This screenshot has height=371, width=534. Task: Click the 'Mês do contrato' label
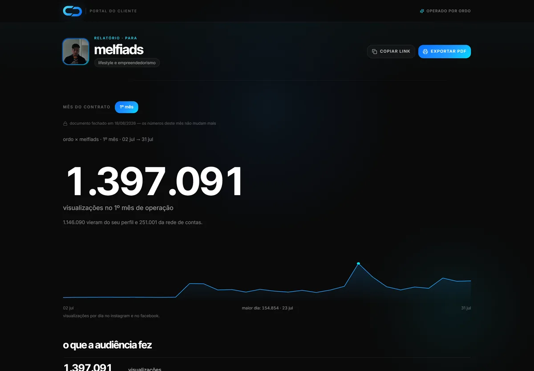87,107
